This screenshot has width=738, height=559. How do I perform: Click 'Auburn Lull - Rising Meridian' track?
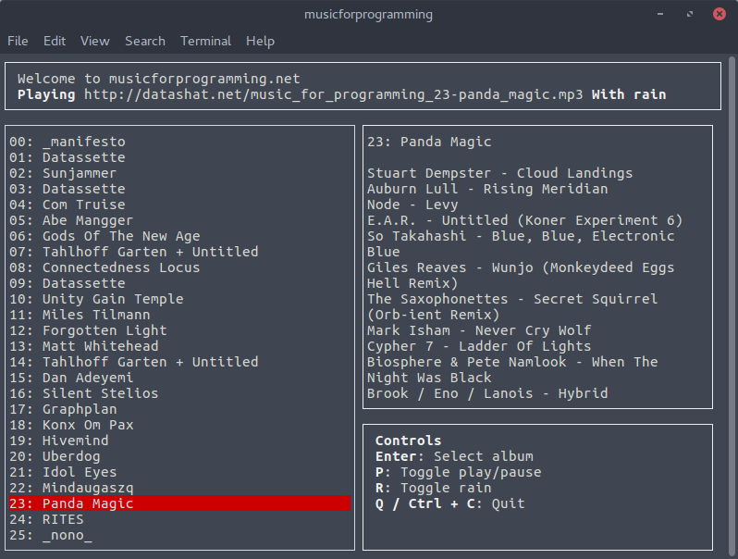pyautogui.click(x=487, y=189)
